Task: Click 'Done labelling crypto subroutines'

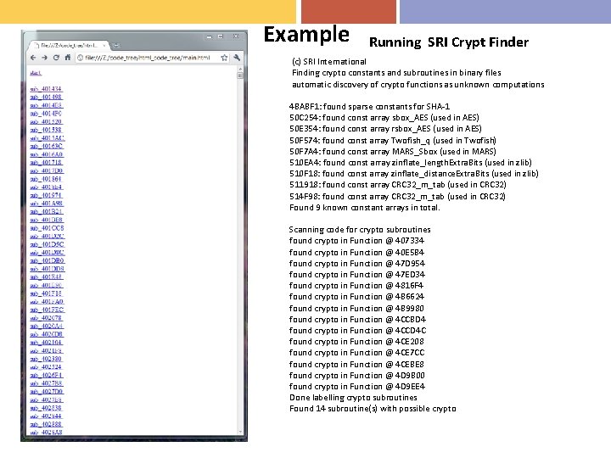Action: click(x=353, y=398)
